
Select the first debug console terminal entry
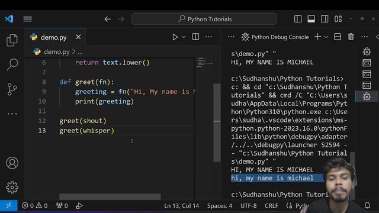pyautogui.click(x=367, y=51)
